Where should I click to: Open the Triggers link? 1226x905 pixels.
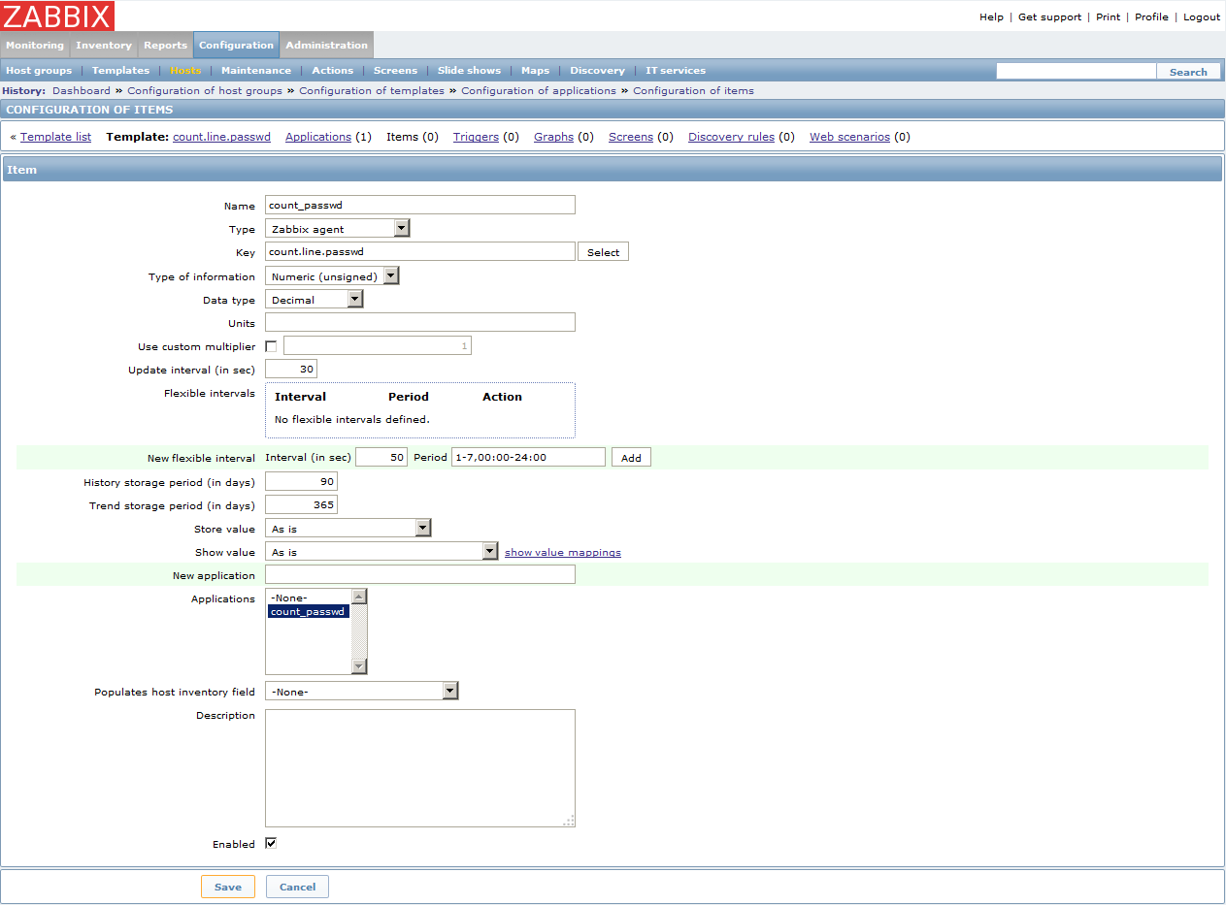coord(476,137)
